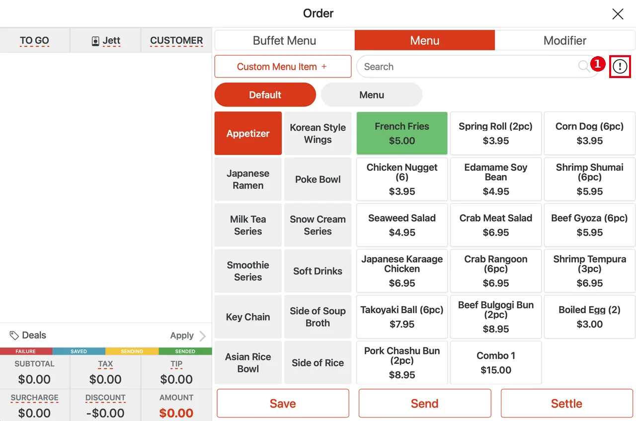Select the Default menu pill
The image size is (636, 421).
[265, 95]
